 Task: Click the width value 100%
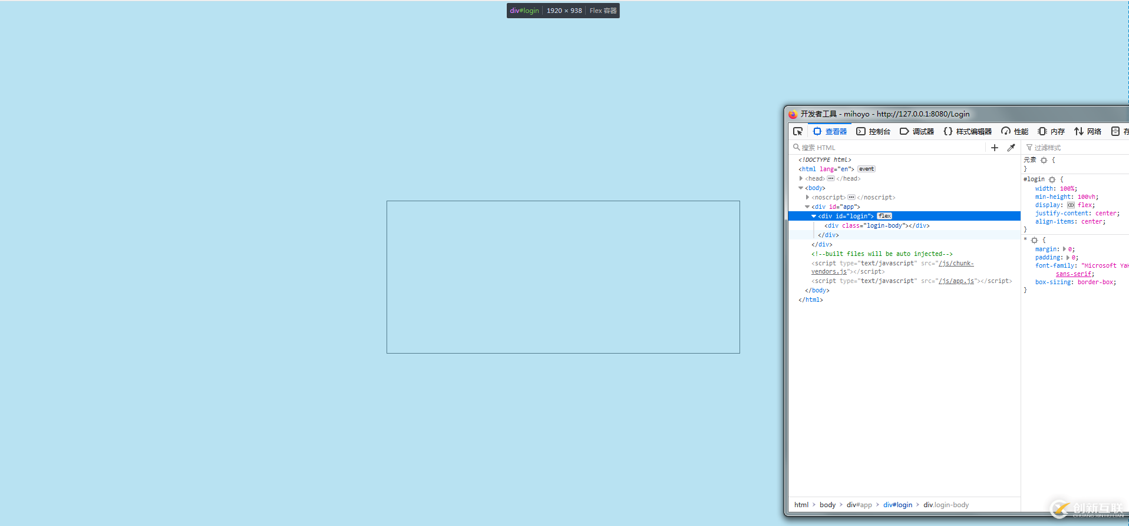(x=1067, y=189)
